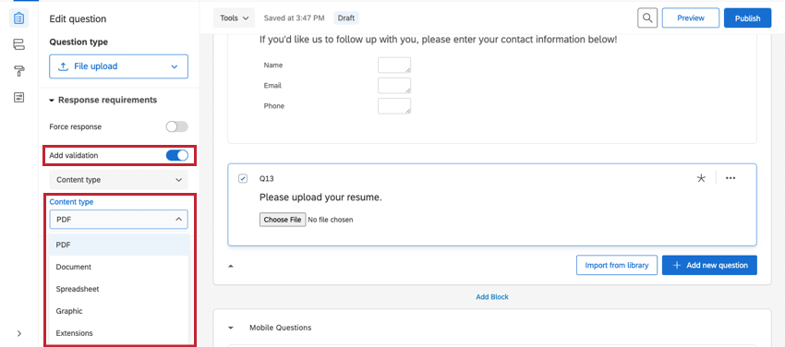The width and height of the screenshot is (785, 347).
Task: Open the Tools dropdown menu
Action: (234, 18)
